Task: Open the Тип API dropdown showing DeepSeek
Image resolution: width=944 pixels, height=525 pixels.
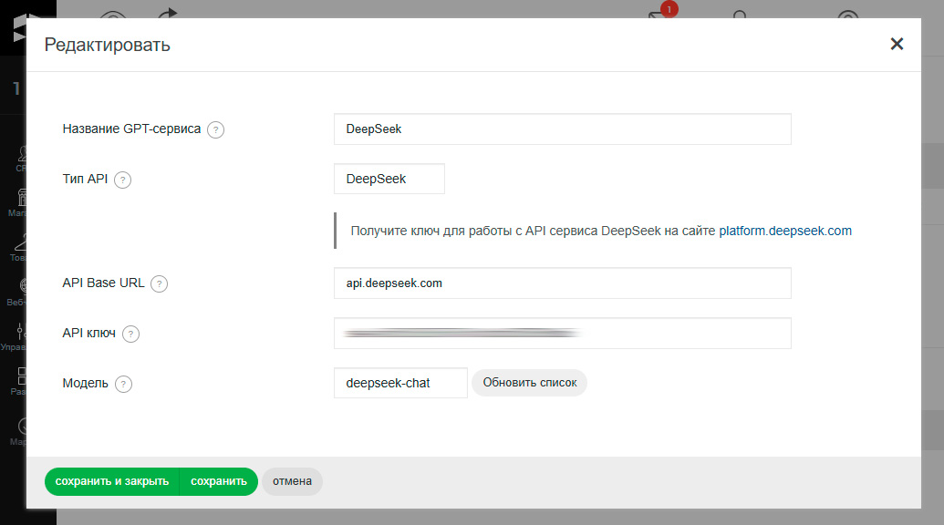Action: (x=389, y=179)
